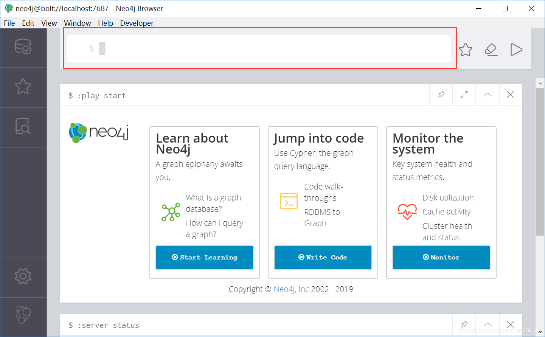545x337 pixels.
Task: Click the neo4j logo in guide
Action: [99, 133]
